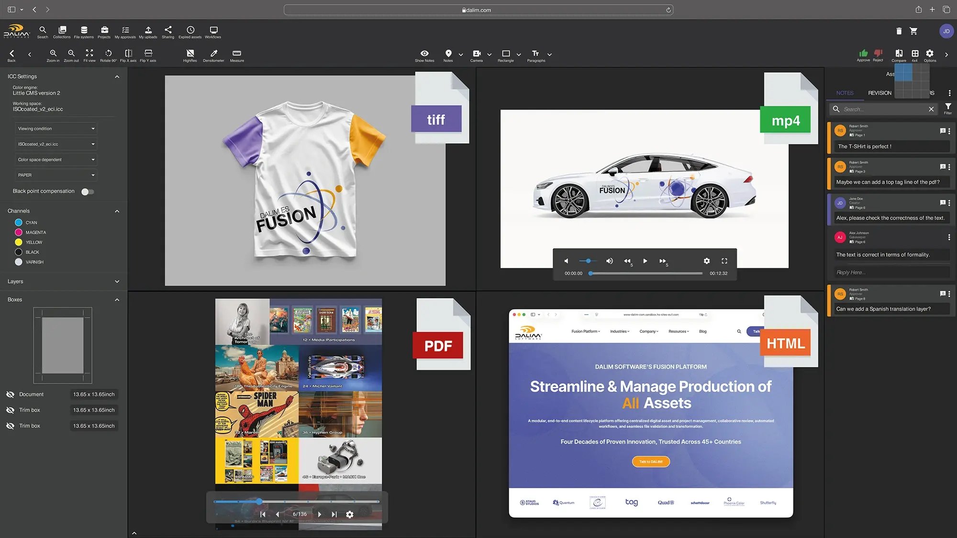
Task: Zoom in on the viewer
Action: click(x=53, y=55)
